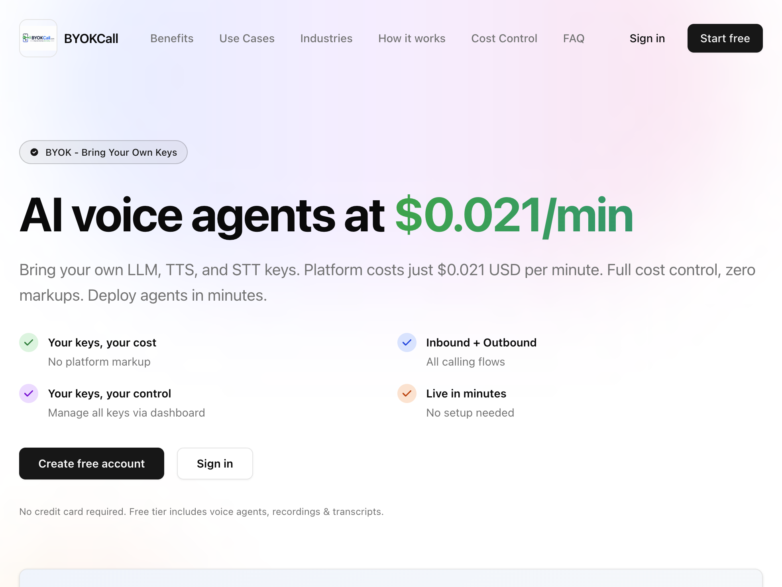The height and width of the screenshot is (587, 782).
Task: Click the BYOK - Bring Your Own Keys badge
Action: [103, 152]
